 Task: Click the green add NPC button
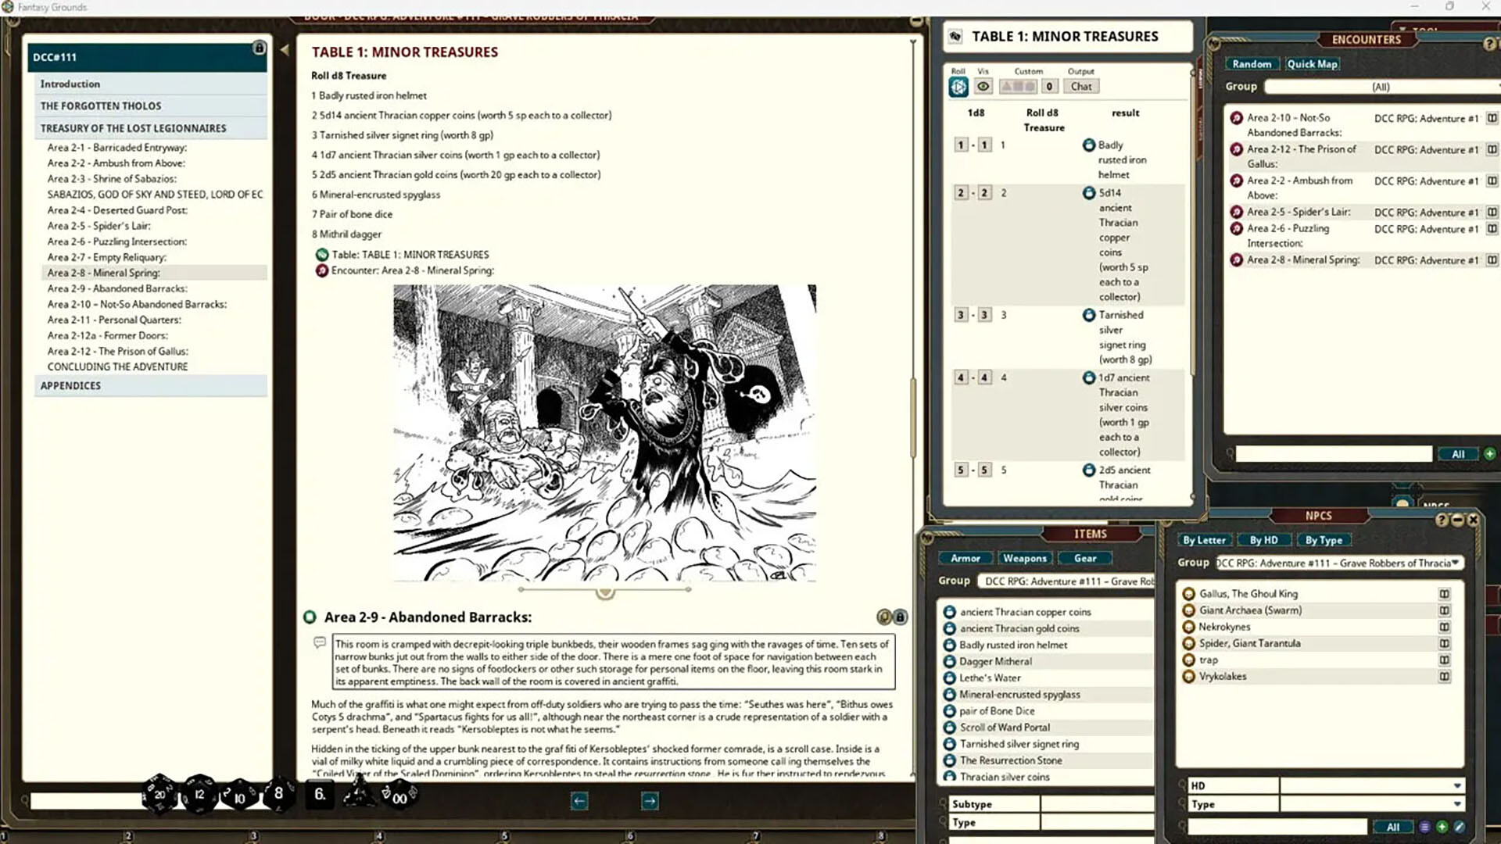coord(1442,827)
